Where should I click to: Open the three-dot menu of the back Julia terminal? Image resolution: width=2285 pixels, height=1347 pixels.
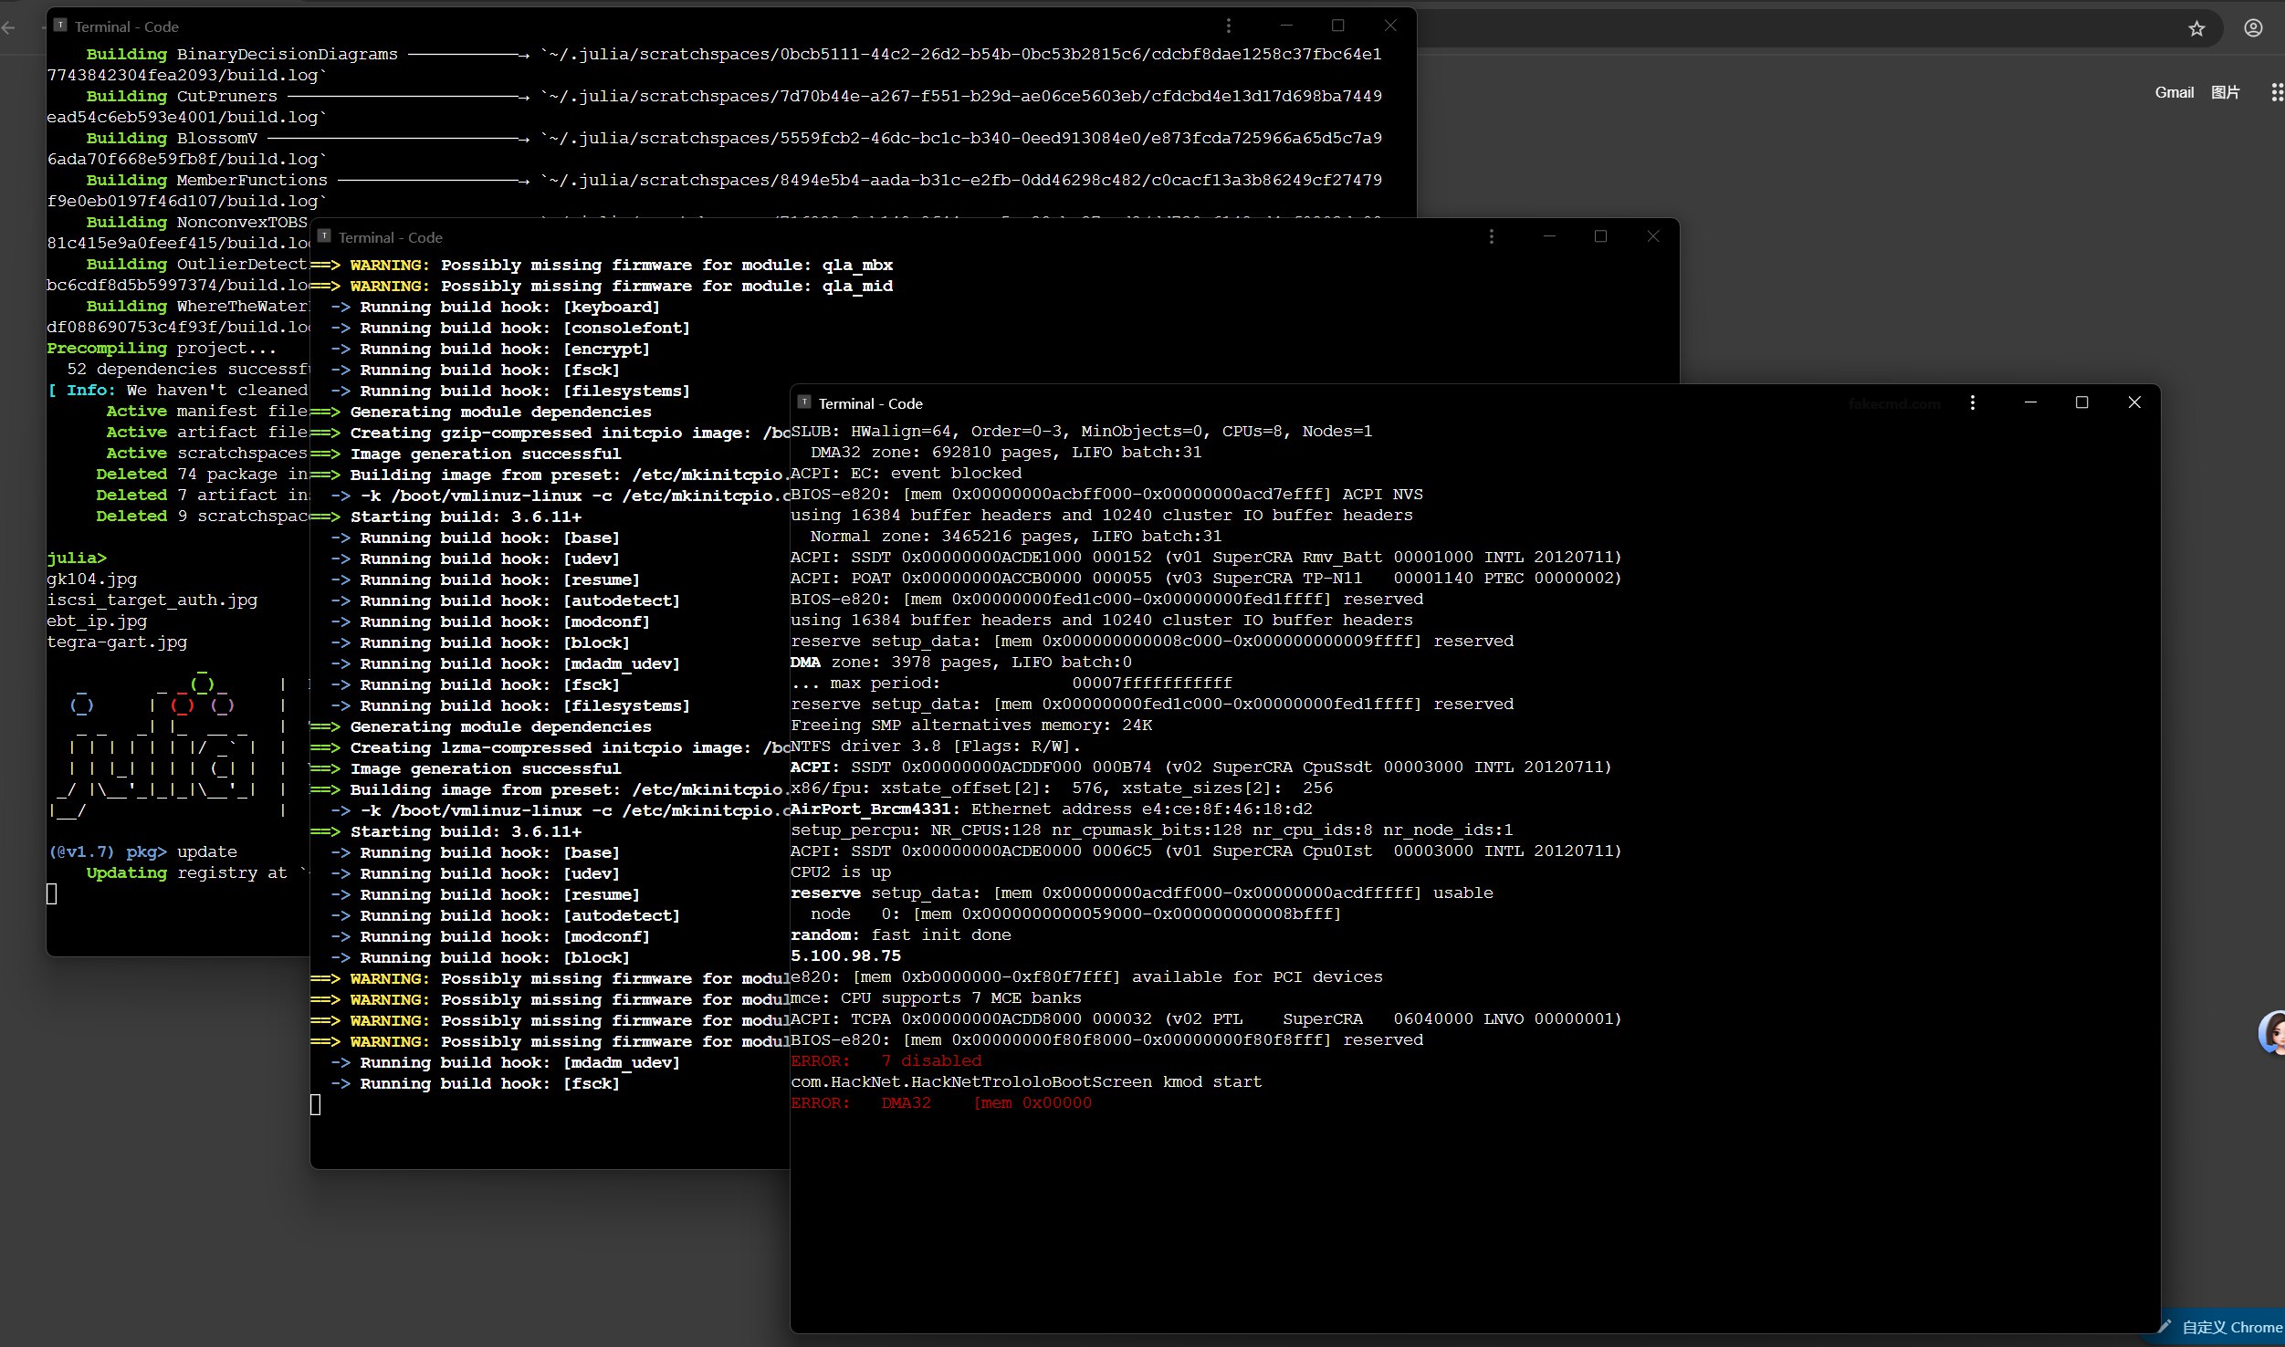[1229, 26]
